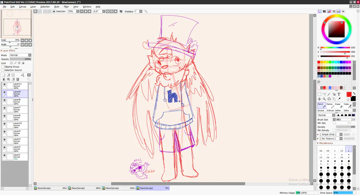Open the color wheel panel icon

point(320,11)
